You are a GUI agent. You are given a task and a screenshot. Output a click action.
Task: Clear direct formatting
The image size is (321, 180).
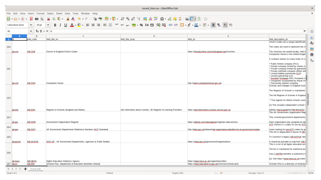(73, 19)
